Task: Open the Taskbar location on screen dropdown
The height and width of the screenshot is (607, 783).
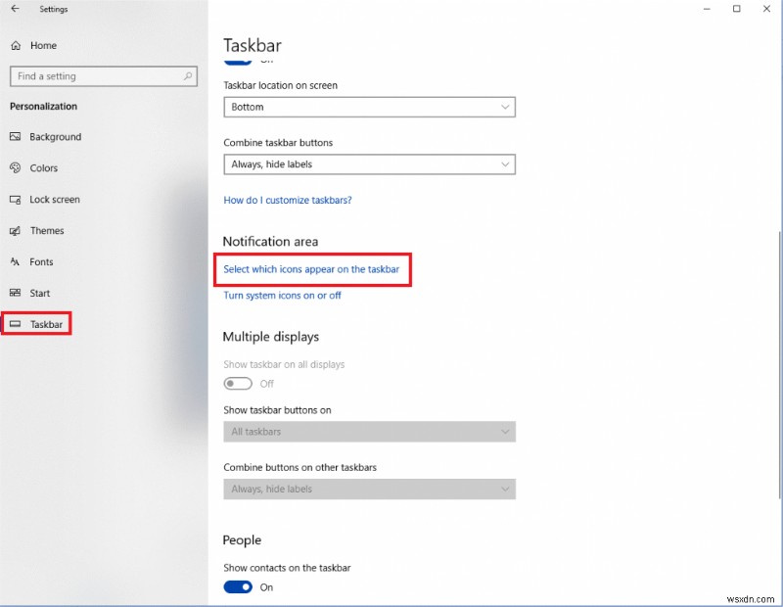Action: [369, 107]
